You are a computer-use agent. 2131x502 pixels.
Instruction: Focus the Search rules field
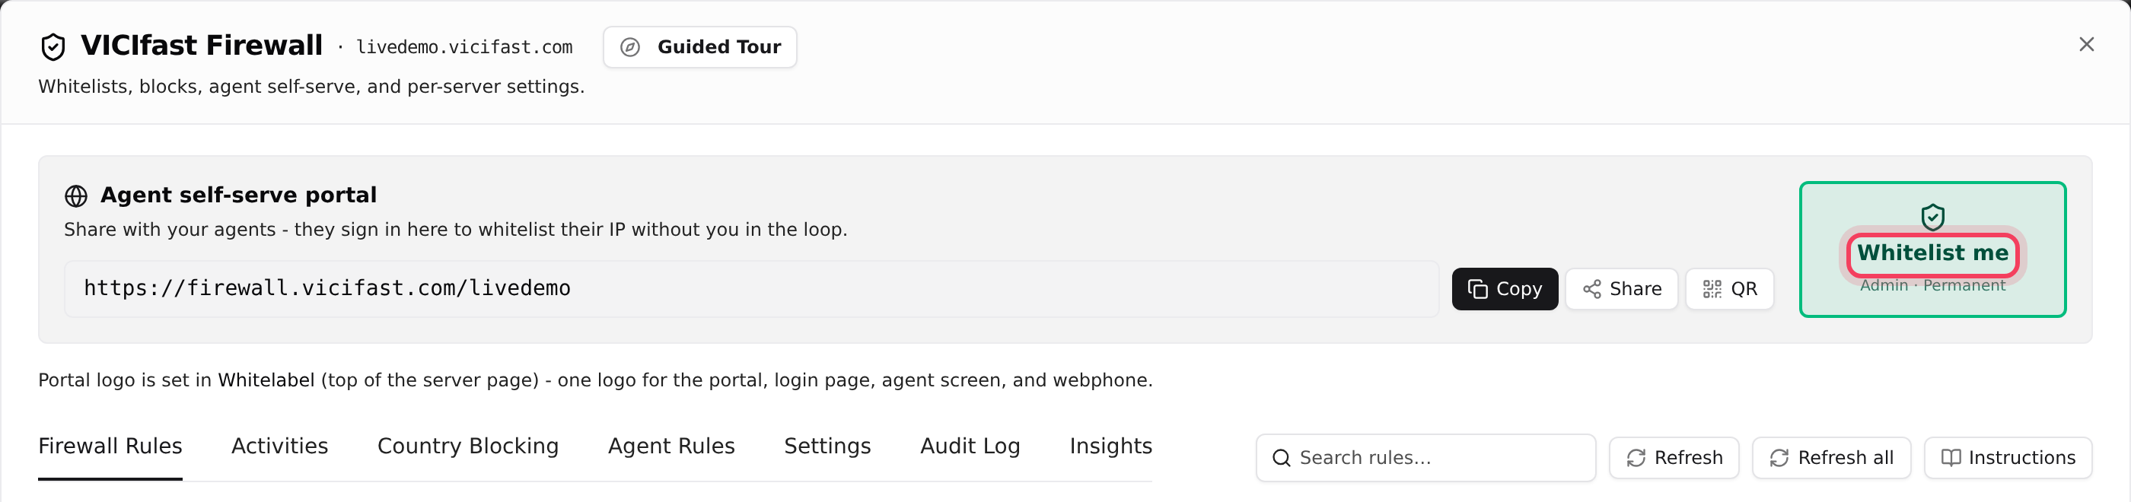pyautogui.click(x=1425, y=458)
